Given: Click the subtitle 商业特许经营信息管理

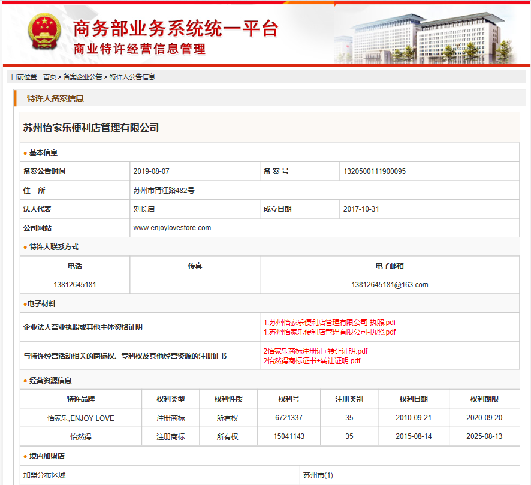Looking at the screenshot, I should 140,49.
